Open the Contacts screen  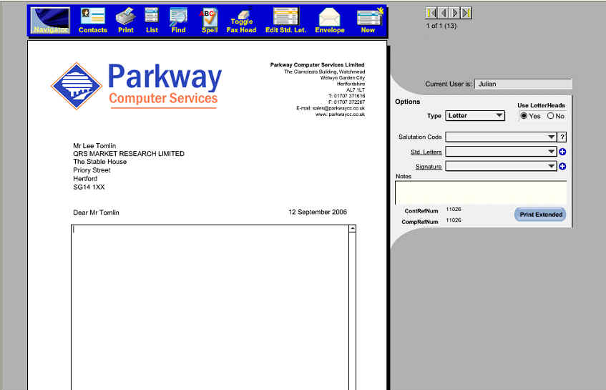[x=93, y=21]
